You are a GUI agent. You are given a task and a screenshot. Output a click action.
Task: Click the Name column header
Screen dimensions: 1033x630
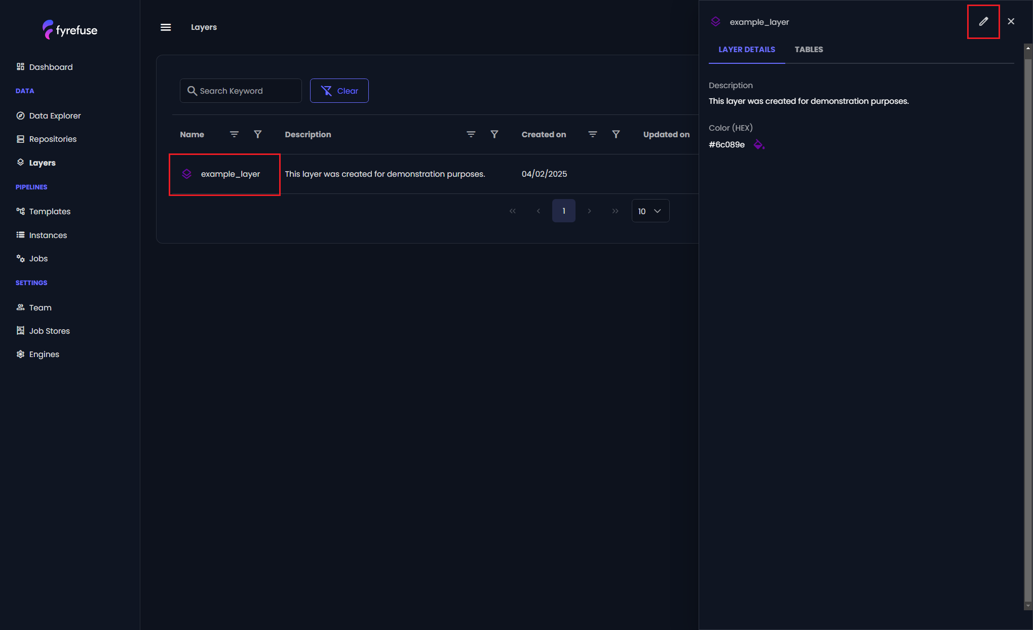(192, 134)
